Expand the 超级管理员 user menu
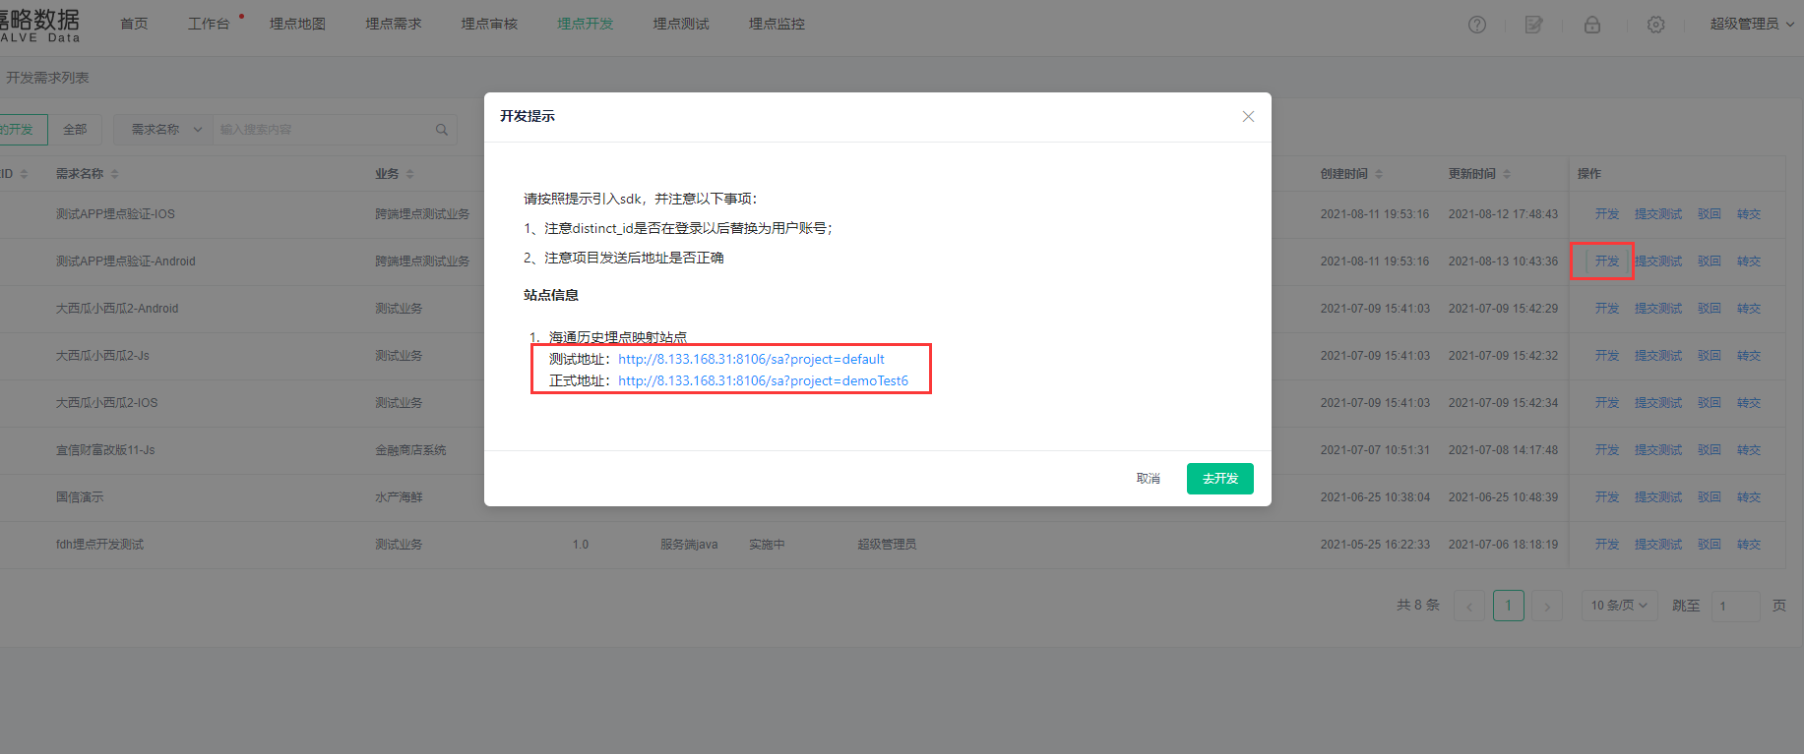 (x=1752, y=25)
